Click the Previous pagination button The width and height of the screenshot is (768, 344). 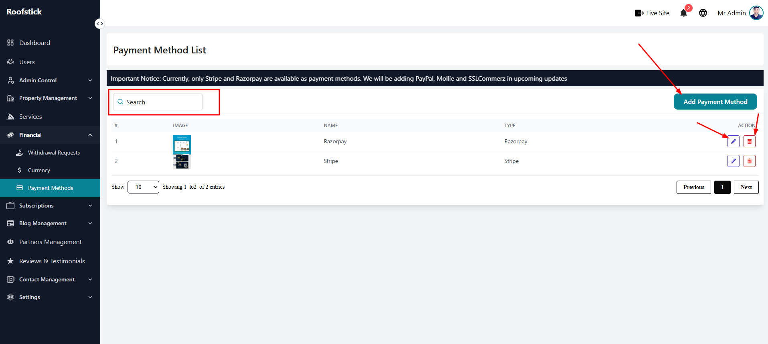pyautogui.click(x=693, y=187)
